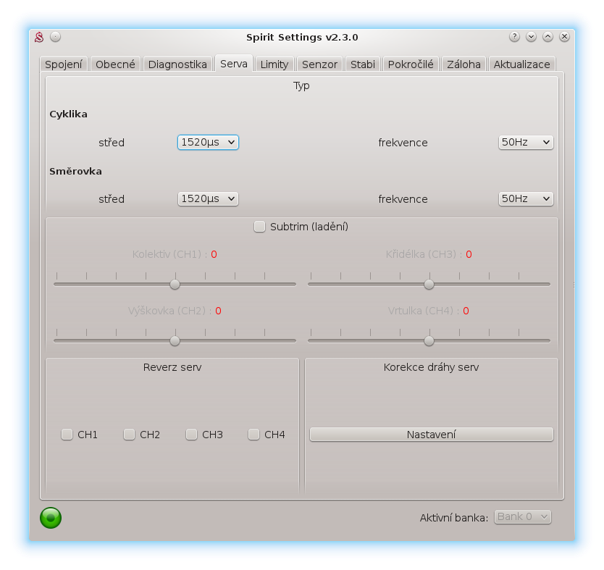Enable the Subtrim (ladění) checkbox
Viewport: 604px width, 570px height.
(x=259, y=227)
